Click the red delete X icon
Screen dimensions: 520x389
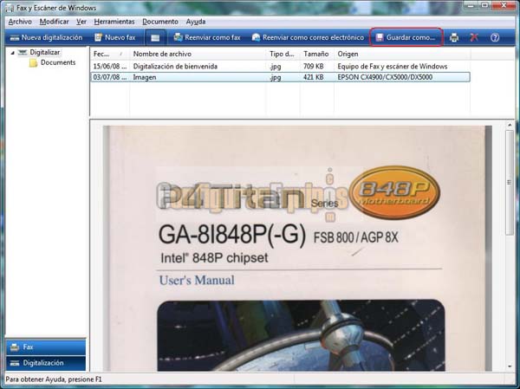[x=474, y=37]
